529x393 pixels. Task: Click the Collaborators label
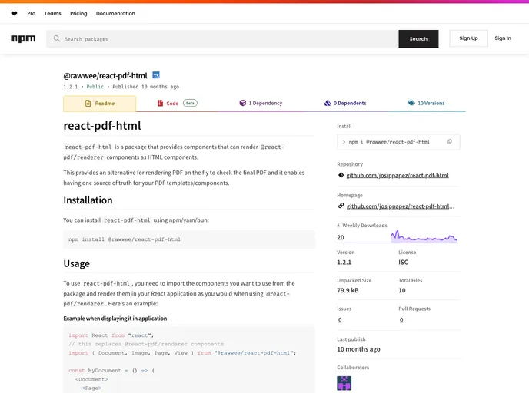[353, 368]
